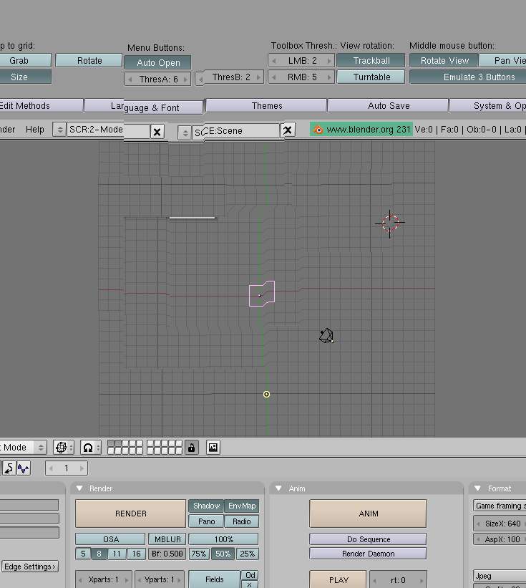This screenshot has height=588, width=526.
Task: Adjust the ThresA: 6 value slider
Action: (x=158, y=79)
